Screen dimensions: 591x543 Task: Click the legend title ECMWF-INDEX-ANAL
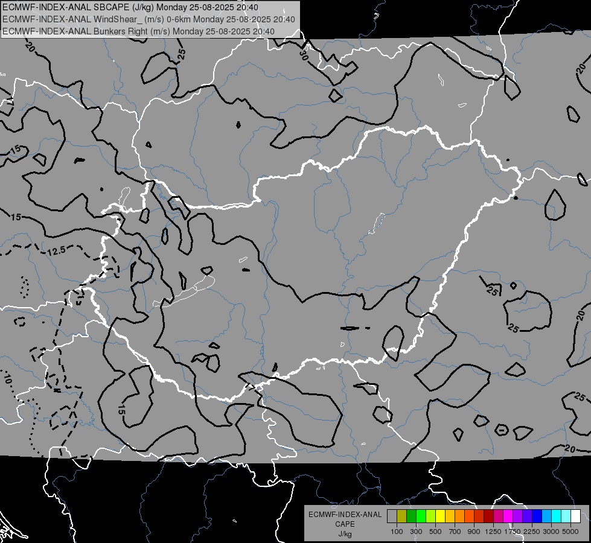pyautogui.click(x=345, y=515)
